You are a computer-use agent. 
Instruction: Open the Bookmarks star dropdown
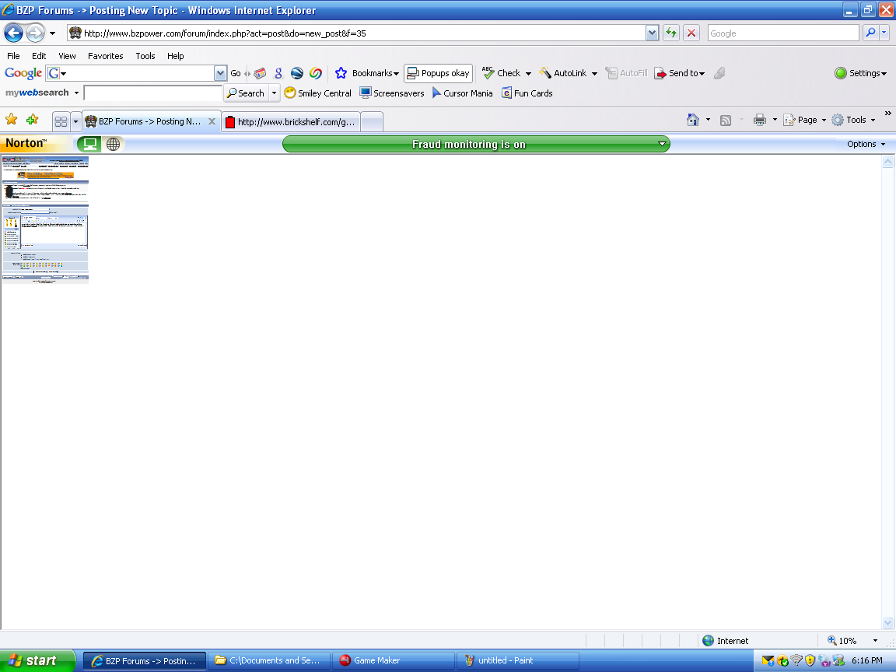click(x=367, y=73)
